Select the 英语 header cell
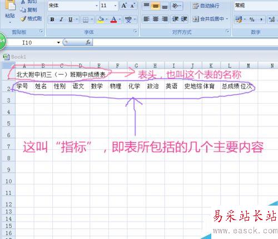 coord(174,86)
